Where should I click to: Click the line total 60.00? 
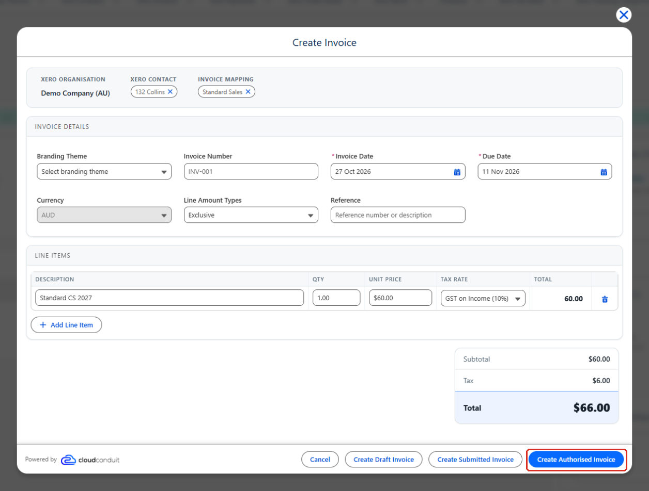click(574, 299)
